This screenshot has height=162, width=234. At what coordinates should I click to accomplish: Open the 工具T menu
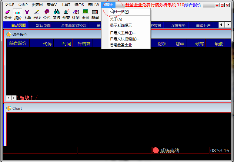click(65, 5)
